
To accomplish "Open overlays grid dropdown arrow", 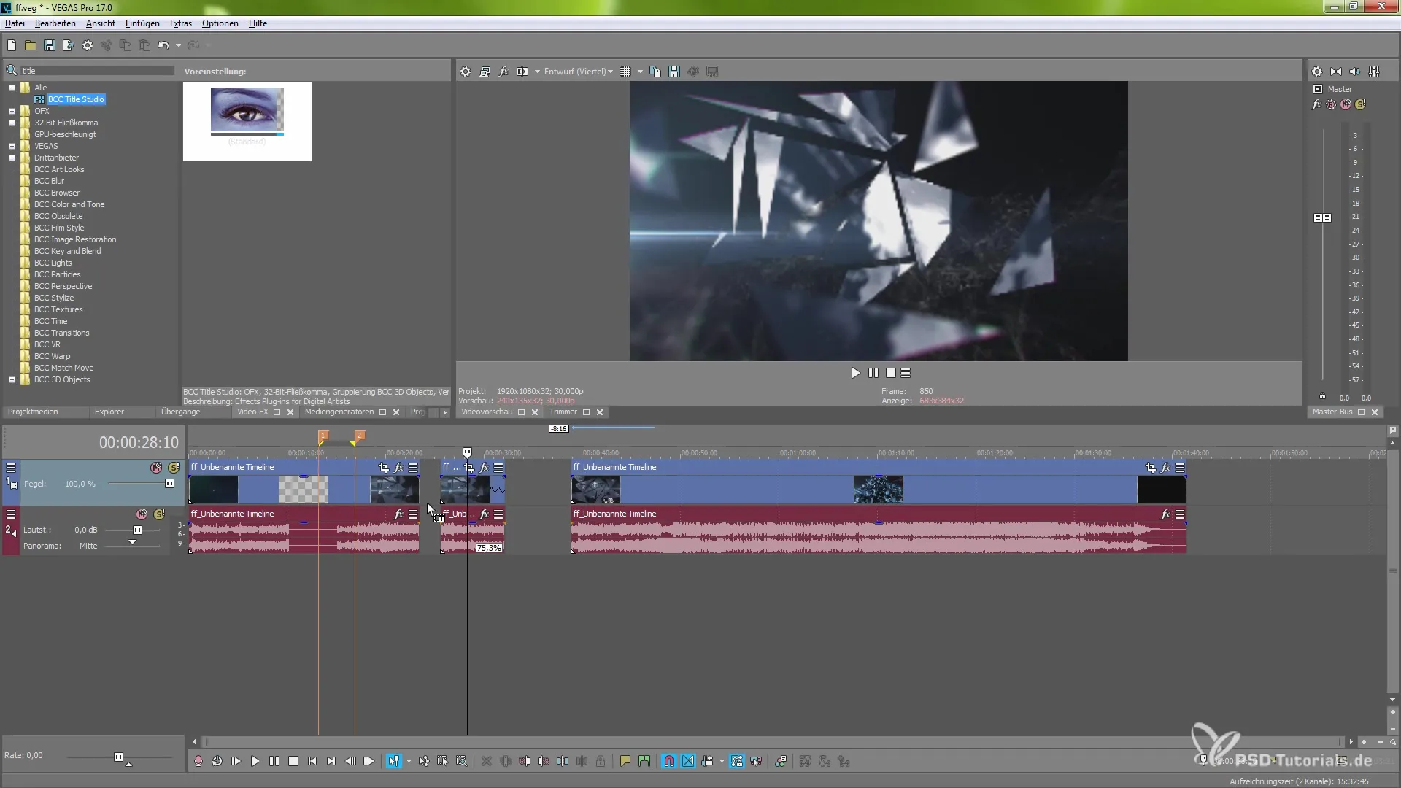I will (640, 72).
